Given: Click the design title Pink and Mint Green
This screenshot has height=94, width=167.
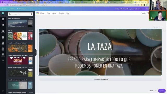Looking at the screenshot, I should 129,9.
